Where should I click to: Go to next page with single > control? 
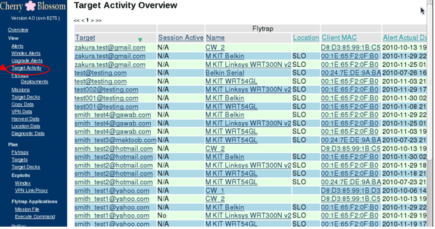92,20
